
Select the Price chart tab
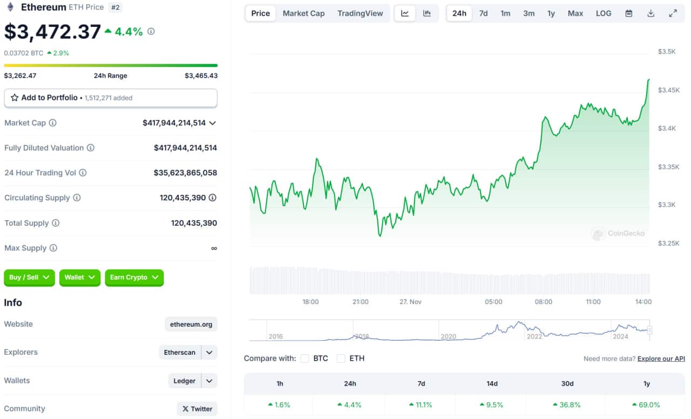point(261,13)
